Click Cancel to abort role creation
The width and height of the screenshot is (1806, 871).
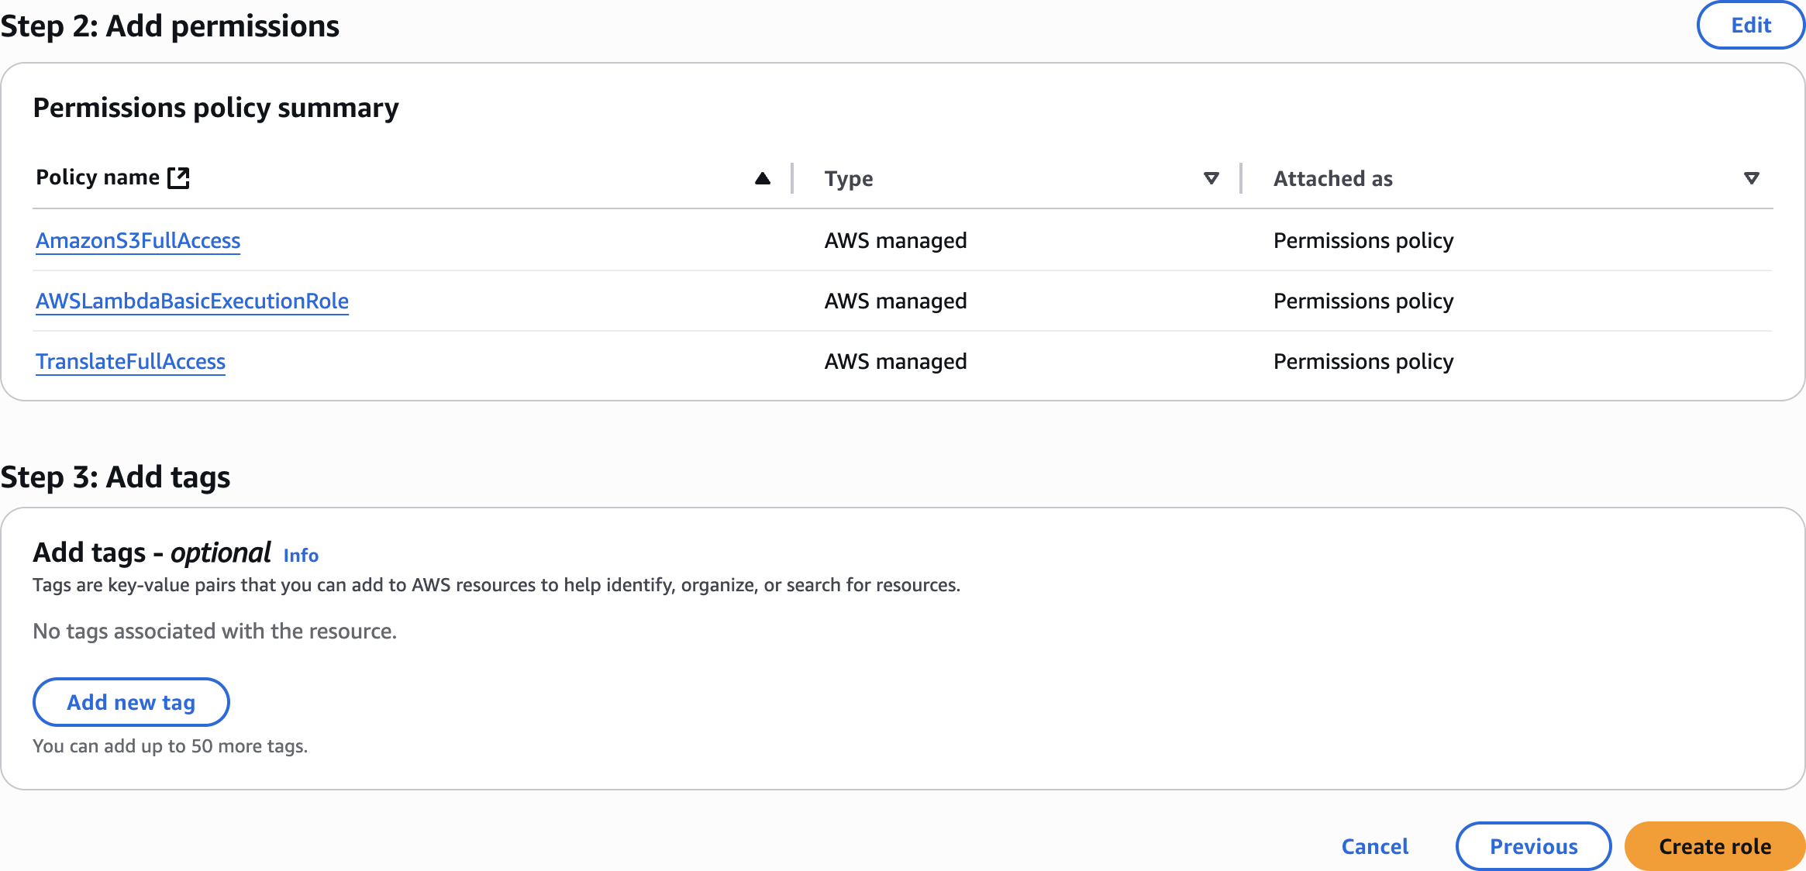tap(1374, 846)
